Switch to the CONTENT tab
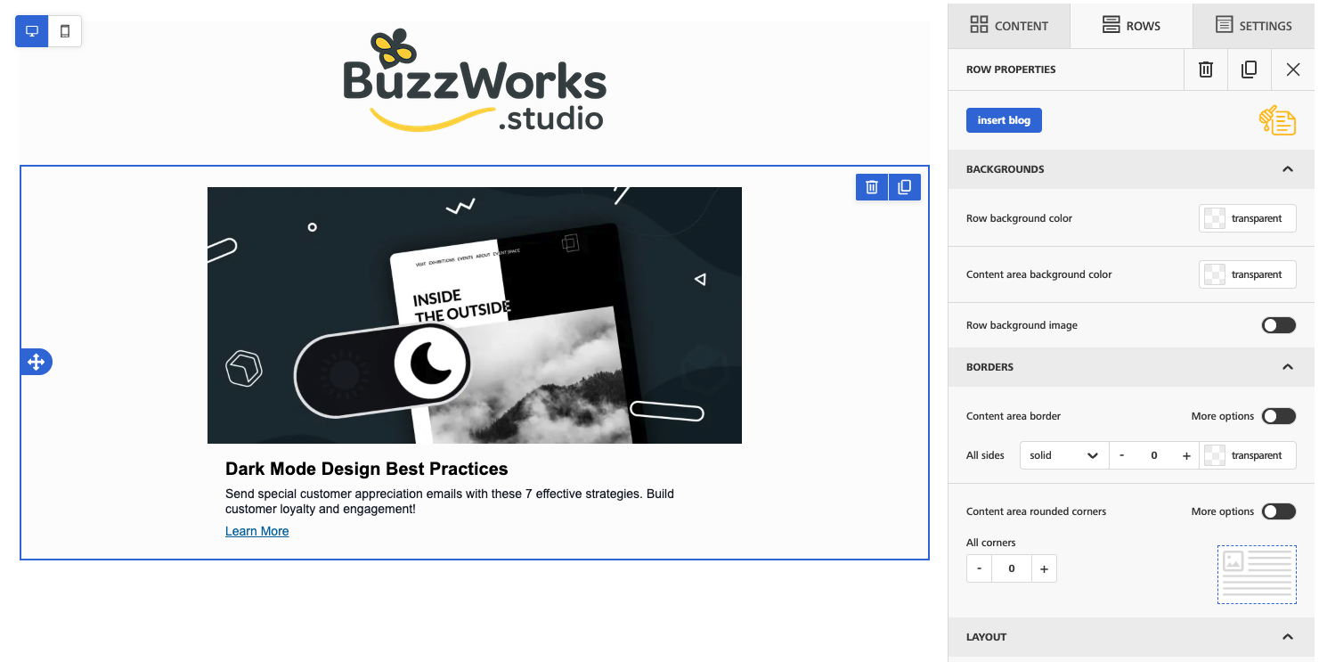1319x662 pixels. pos(1009,26)
